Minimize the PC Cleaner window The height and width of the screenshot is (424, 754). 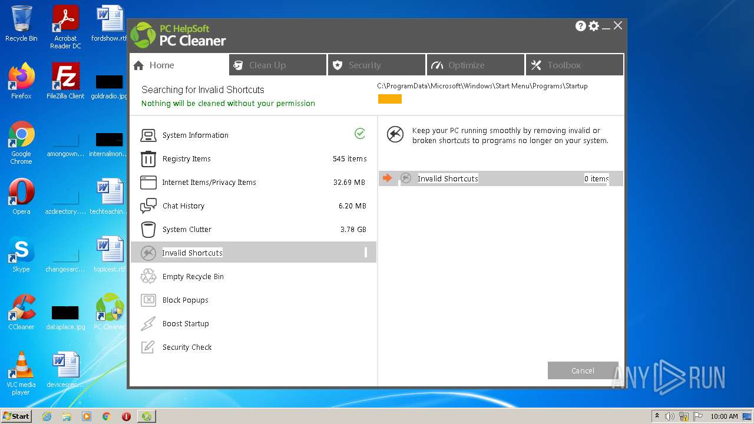(606, 26)
